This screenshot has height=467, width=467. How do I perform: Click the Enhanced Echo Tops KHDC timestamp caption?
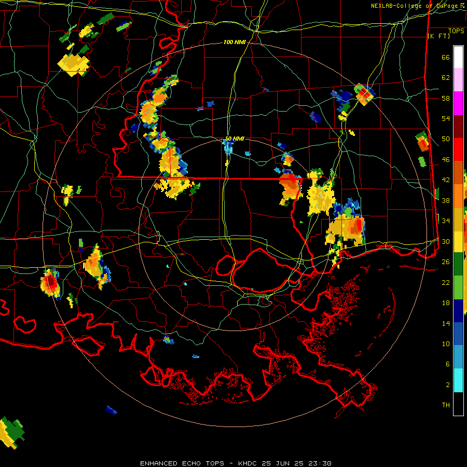[x=236, y=463]
